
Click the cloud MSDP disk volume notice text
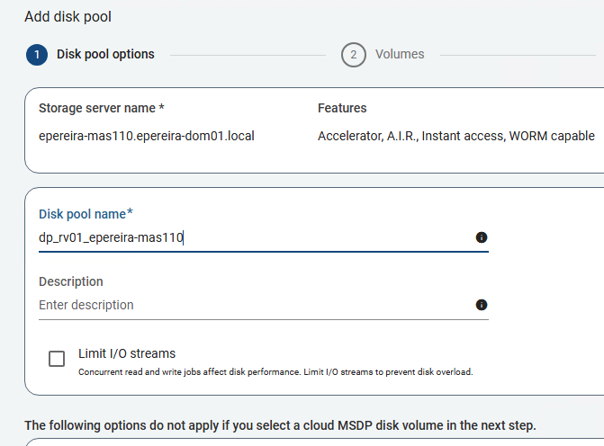(x=280, y=425)
